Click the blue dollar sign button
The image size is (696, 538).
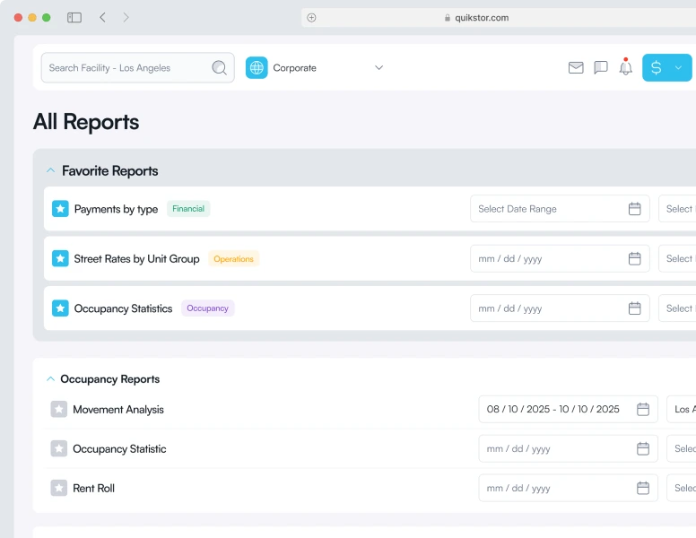tap(656, 67)
